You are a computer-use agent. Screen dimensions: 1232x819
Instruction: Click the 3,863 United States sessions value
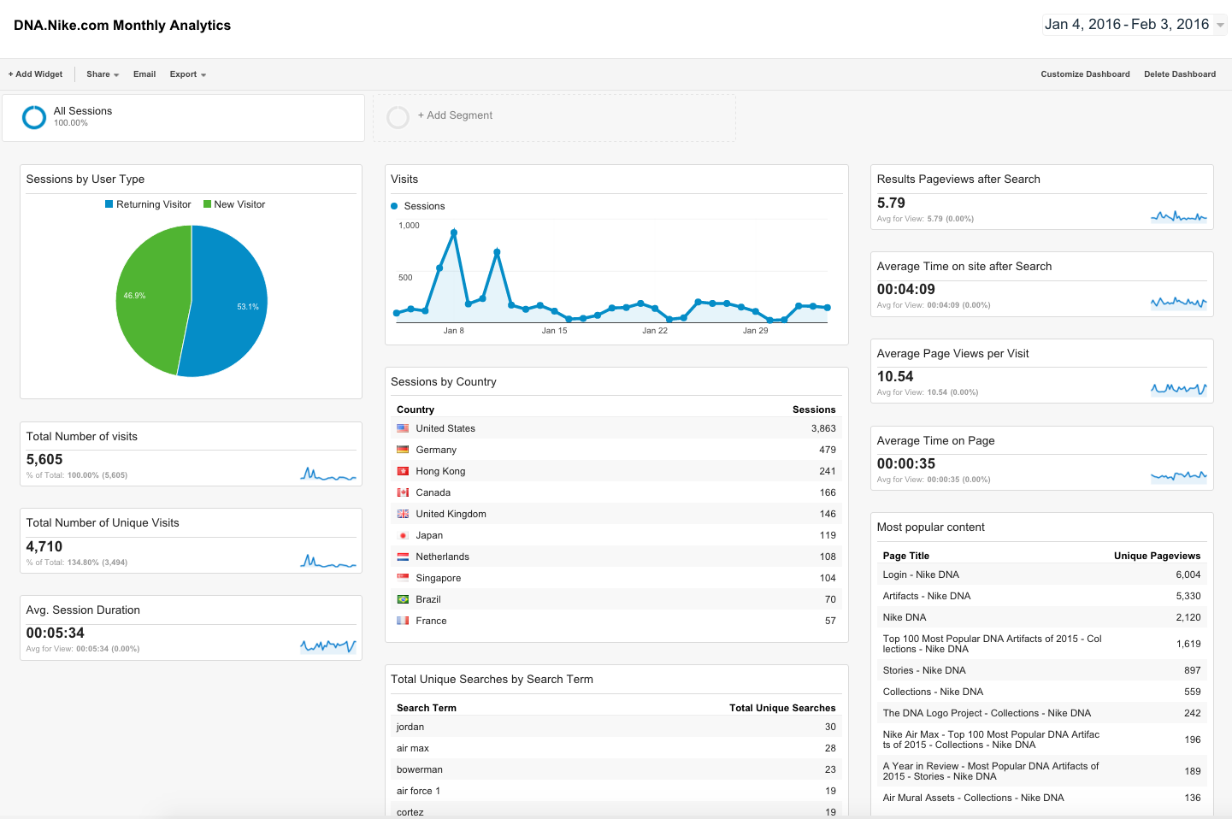click(x=823, y=428)
